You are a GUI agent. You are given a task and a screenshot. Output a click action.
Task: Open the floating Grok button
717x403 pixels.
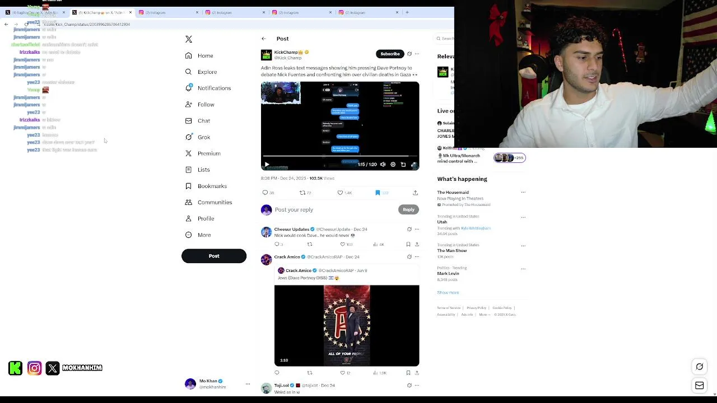[x=700, y=367]
